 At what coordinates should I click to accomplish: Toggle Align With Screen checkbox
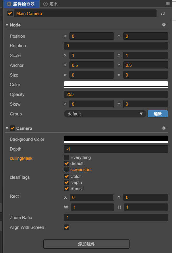(67, 227)
